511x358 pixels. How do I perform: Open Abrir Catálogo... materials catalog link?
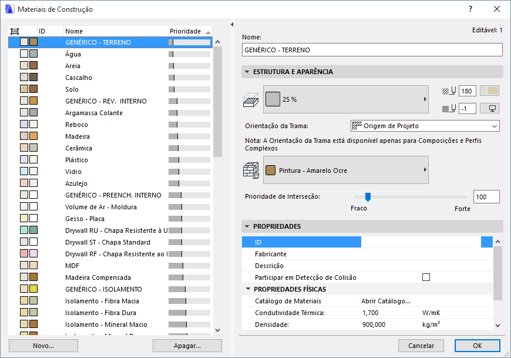[x=385, y=301]
